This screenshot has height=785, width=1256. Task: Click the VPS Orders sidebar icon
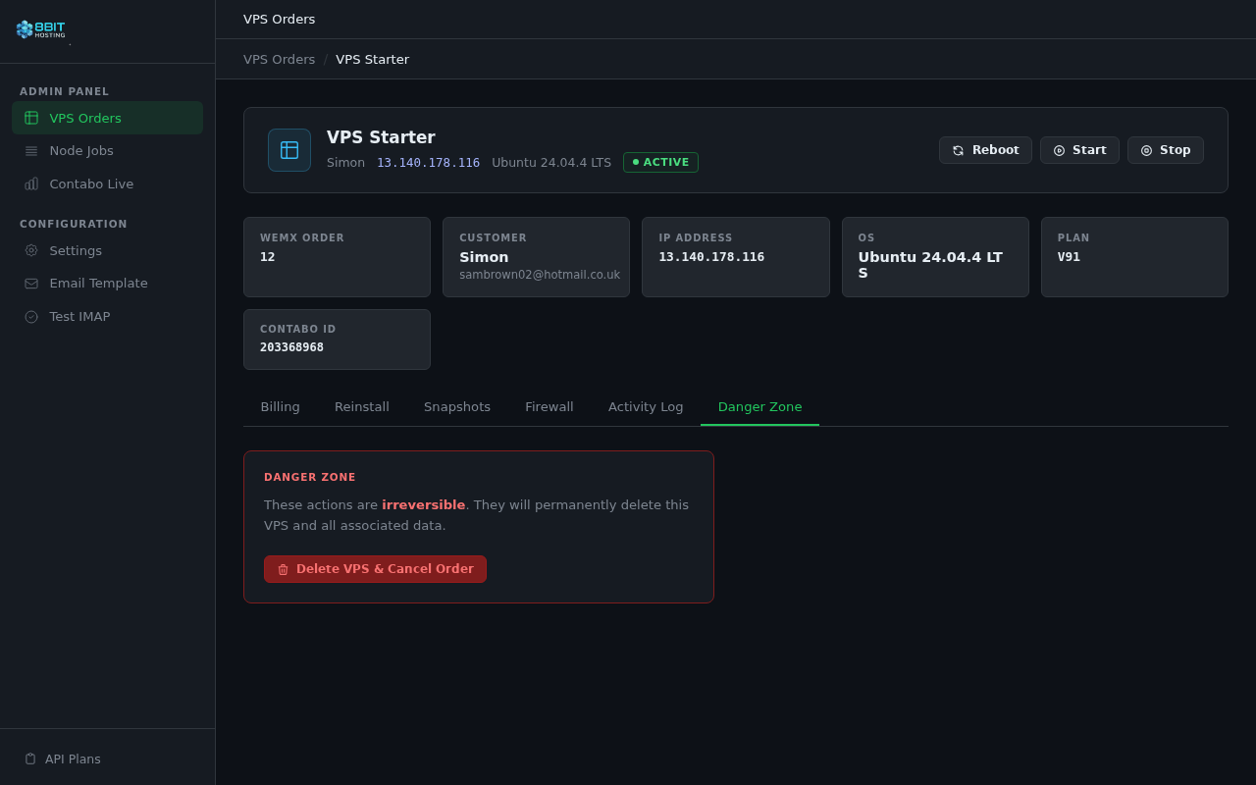(x=31, y=118)
